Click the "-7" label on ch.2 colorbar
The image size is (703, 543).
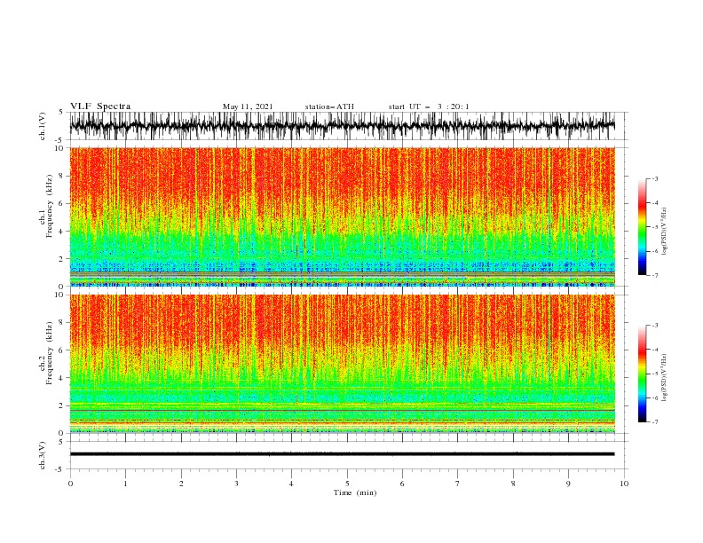pos(655,421)
